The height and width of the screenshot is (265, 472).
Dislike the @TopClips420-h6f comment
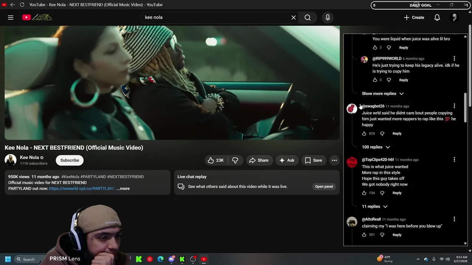[382, 193]
